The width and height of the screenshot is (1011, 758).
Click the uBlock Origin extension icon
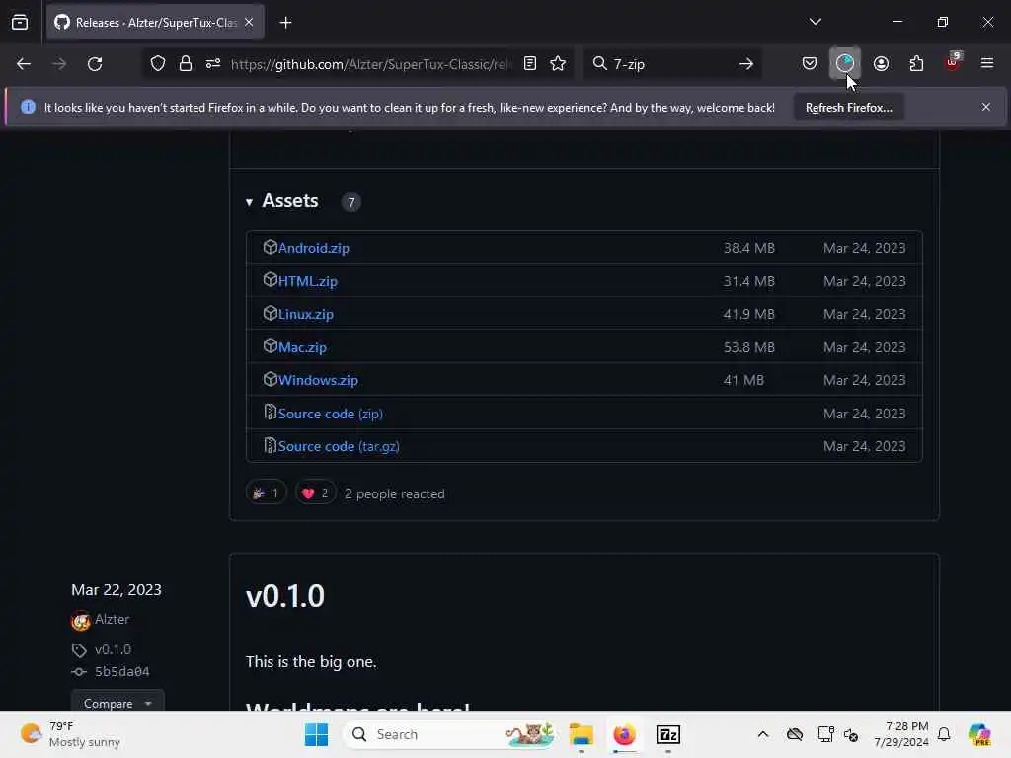coord(953,62)
